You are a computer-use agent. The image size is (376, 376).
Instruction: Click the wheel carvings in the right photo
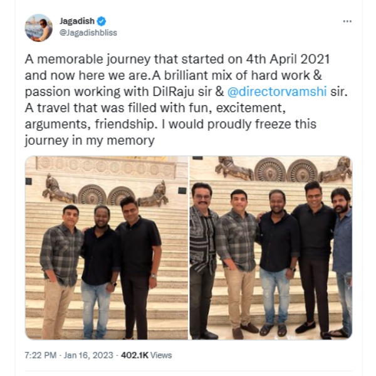[x=286, y=170]
